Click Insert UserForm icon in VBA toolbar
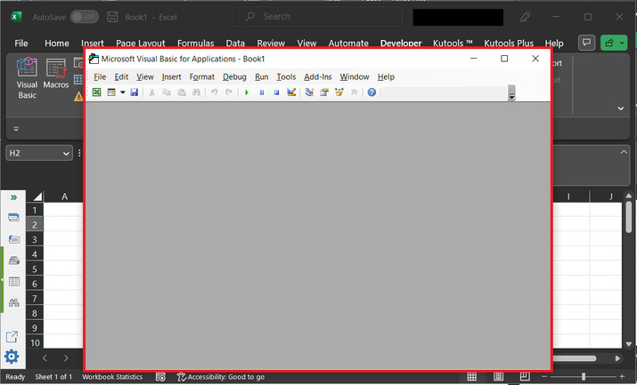This screenshot has width=637, height=385. (111, 92)
